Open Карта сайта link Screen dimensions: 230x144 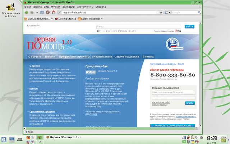coord(35,26)
